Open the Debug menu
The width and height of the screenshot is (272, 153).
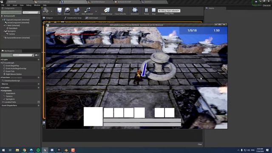(29, 5)
